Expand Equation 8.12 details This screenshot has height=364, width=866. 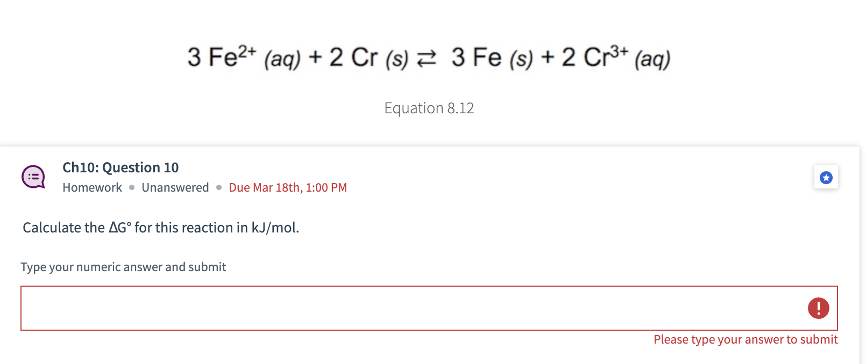click(x=429, y=108)
